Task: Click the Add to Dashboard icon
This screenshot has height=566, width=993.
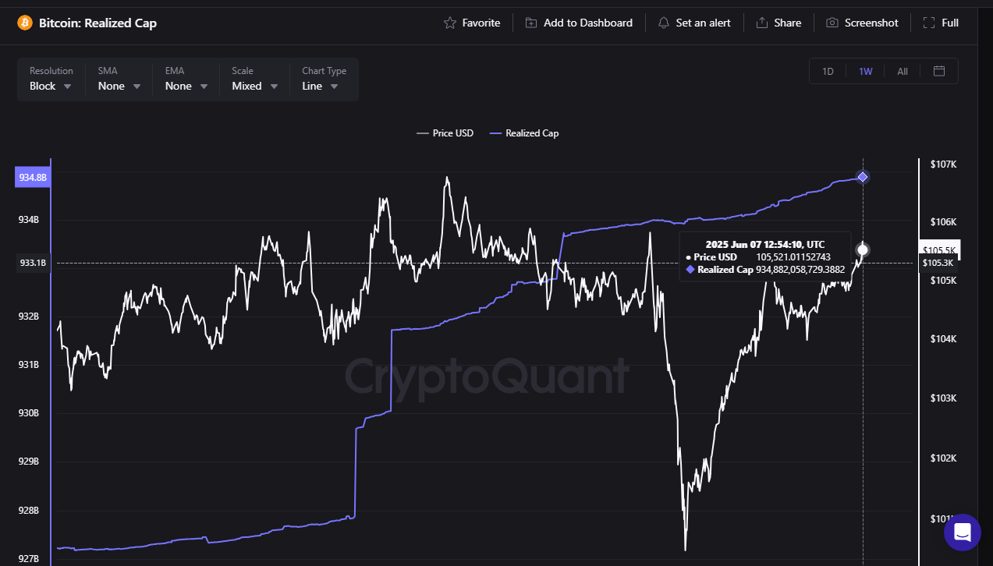Action: 531,23
